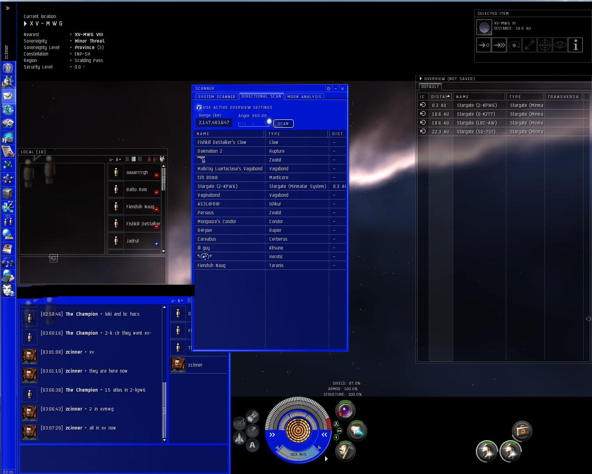The height and width of the screenshot is (474, 592).
Task: Open the Assets safe-cube icon
Action: [8, 193]
